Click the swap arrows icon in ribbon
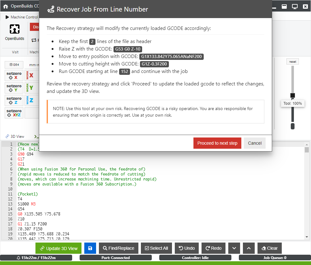The height and width of the screenshot is (265, 311). pyautogui.click(x=34, y=40)
